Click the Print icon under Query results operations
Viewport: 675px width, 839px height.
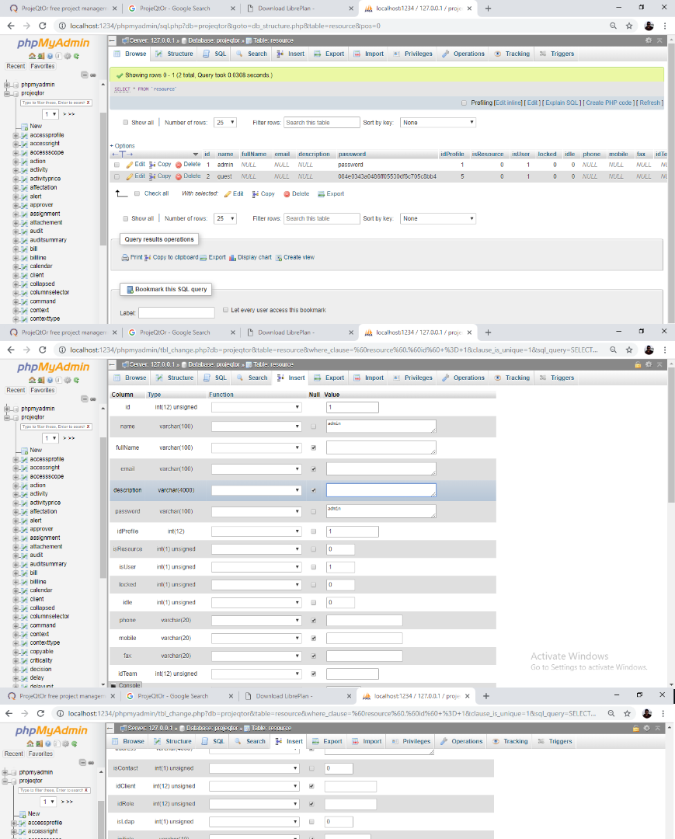(126, 257)
